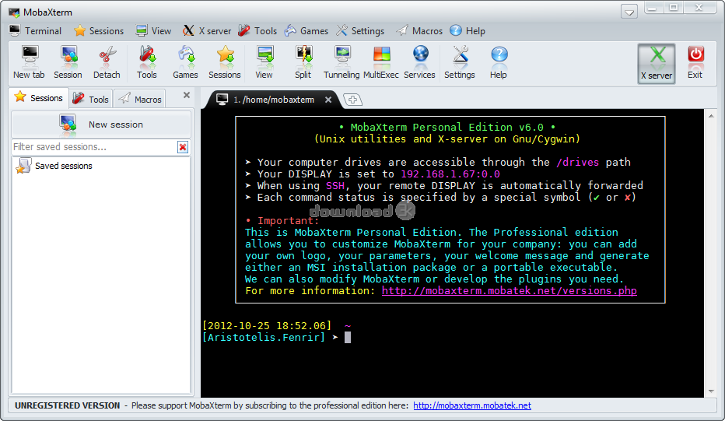725x421 pixels.
Task: Click the View toolbar icon
Action: [264, 62]
